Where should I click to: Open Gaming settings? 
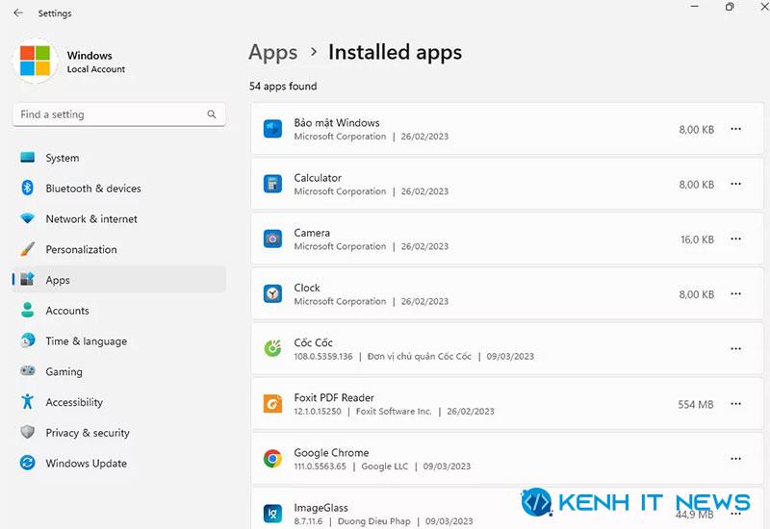(x=119, y=371)
